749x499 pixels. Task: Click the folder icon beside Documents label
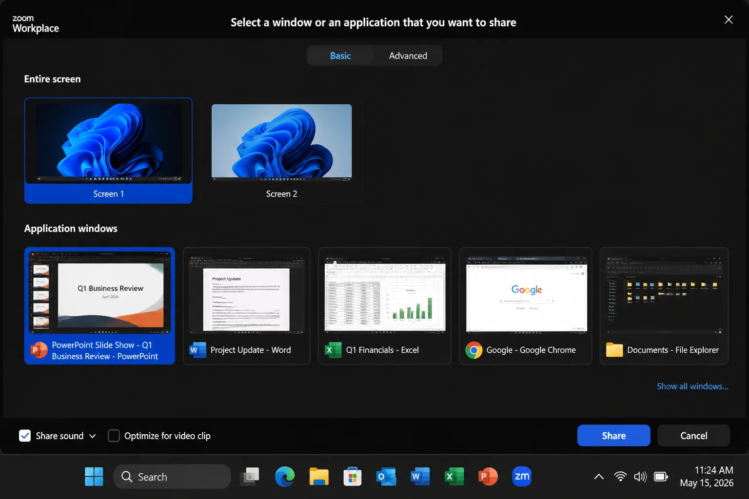click(x=614, y=350)
